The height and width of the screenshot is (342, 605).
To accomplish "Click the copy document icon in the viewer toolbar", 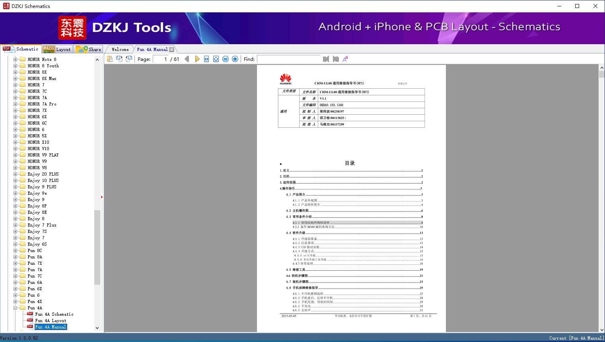I will click(x=110, y=59).
